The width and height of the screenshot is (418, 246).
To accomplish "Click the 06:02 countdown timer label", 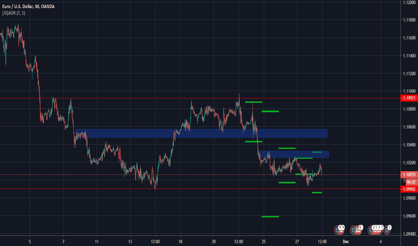I will [x=408, y=181].
